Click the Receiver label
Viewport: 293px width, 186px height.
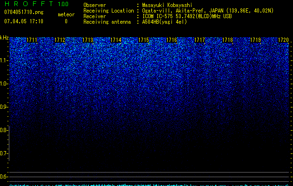[x=95, y=16]
